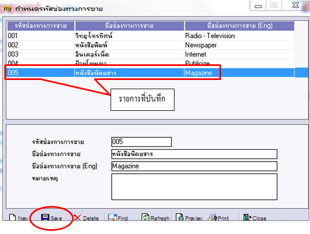Click the Preview icon

click(179, 217)
